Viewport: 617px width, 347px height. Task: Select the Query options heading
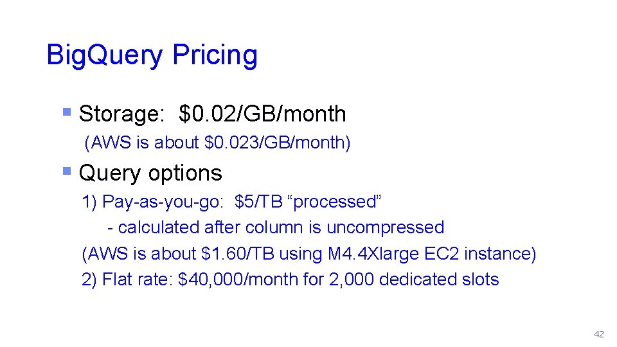coord(150,173)
